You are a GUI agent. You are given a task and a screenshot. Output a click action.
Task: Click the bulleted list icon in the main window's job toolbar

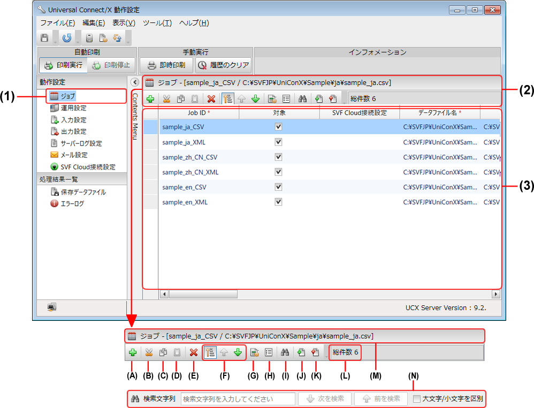click(x=286, y=99)
